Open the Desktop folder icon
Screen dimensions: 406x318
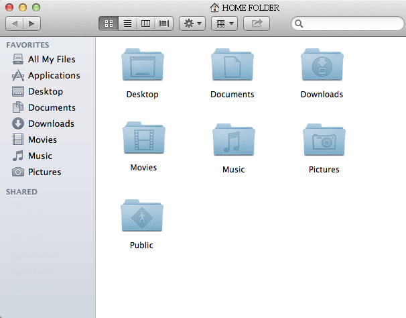point(142,66)
